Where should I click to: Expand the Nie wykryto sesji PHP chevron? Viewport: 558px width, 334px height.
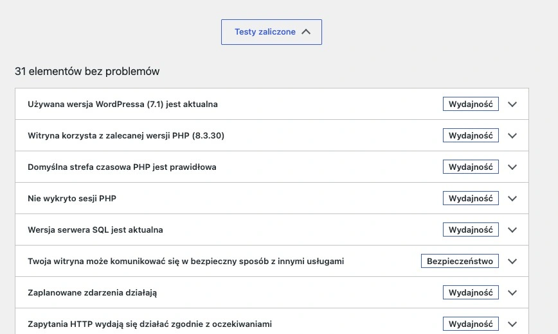[x=512, y=198]
